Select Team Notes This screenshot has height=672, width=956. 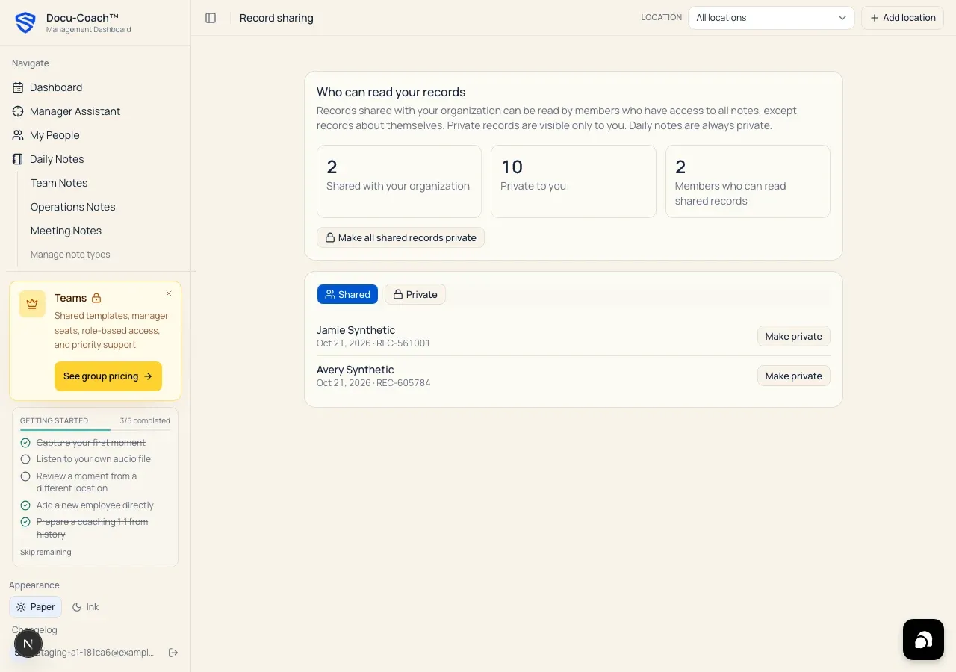pos(59,183)
